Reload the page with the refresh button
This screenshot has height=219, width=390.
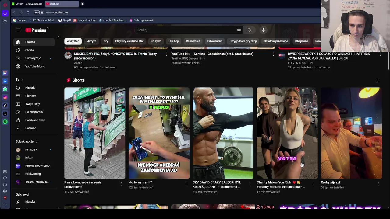28,12
